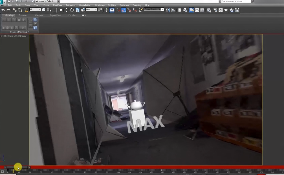The width and height of the screenshot is (284, 175).
Task: Click the 3ds Max application logo button
Action: (2, 3)
